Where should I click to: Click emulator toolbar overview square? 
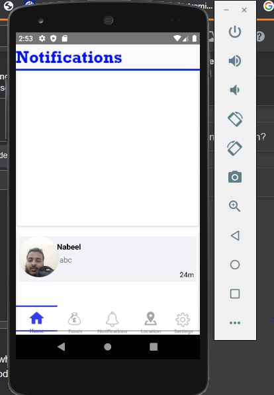click(x=235, y=294)
